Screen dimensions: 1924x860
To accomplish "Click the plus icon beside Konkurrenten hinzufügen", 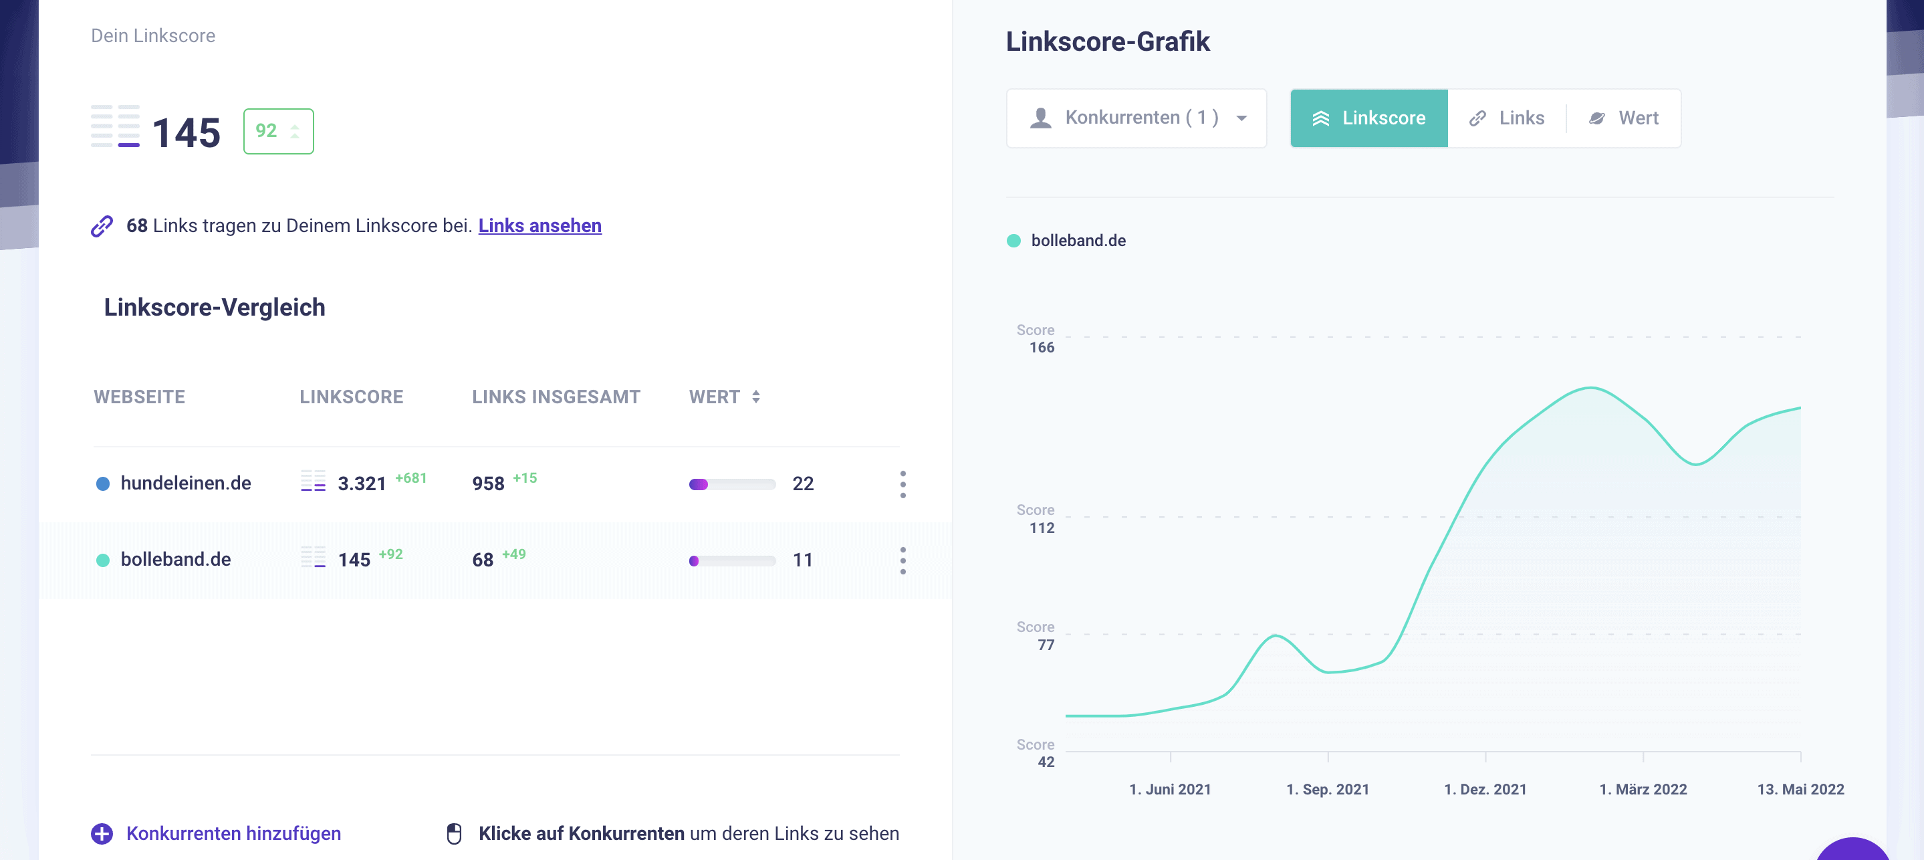I will (102, 833).
